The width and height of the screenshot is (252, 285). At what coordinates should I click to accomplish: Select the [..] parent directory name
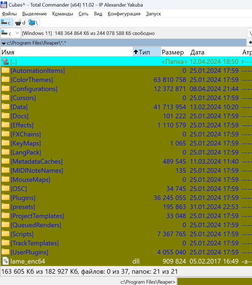(14, 62)
